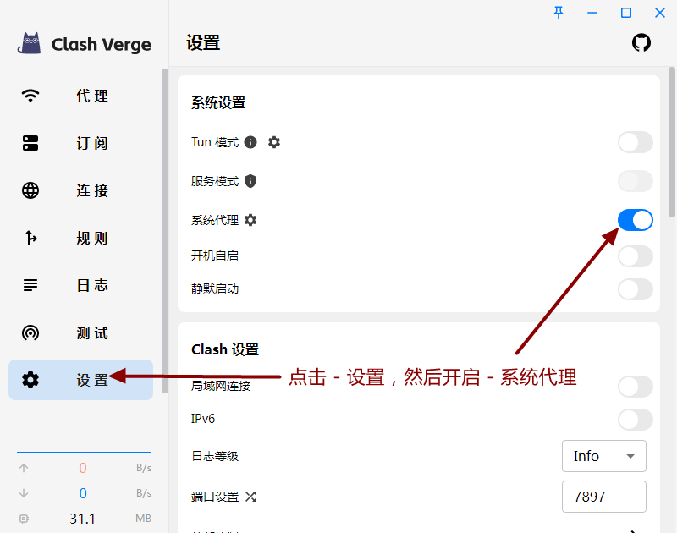Click the 系统设置 section heading

pyautogui.click(x=218, y=102)
